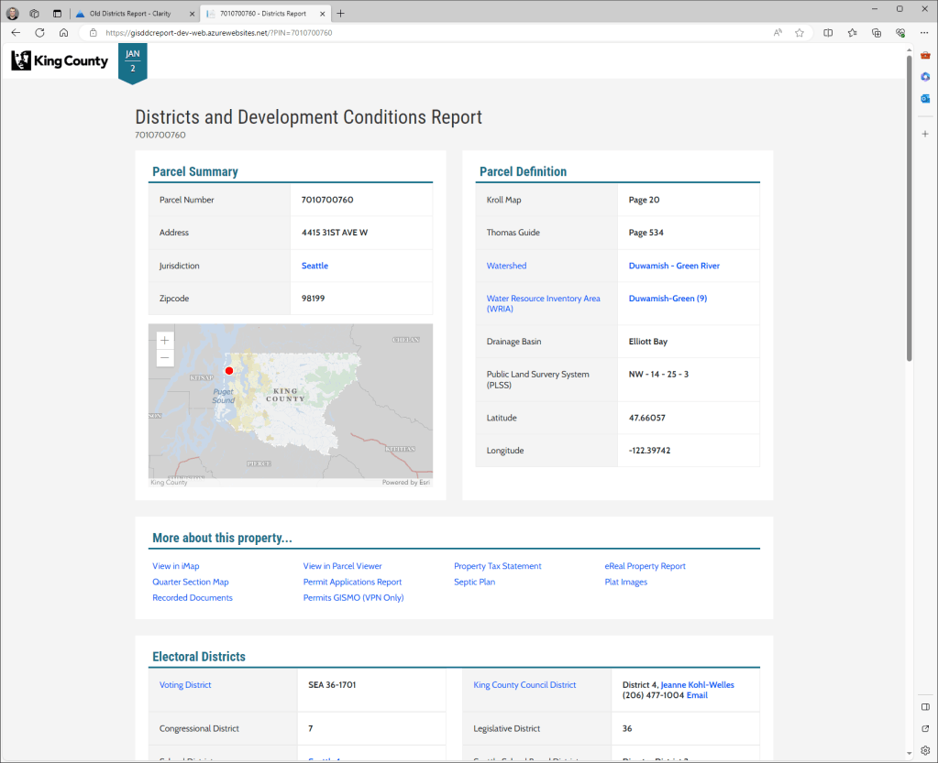Go to the browser home page
938x763 pixels.
[x=63, y=32]
